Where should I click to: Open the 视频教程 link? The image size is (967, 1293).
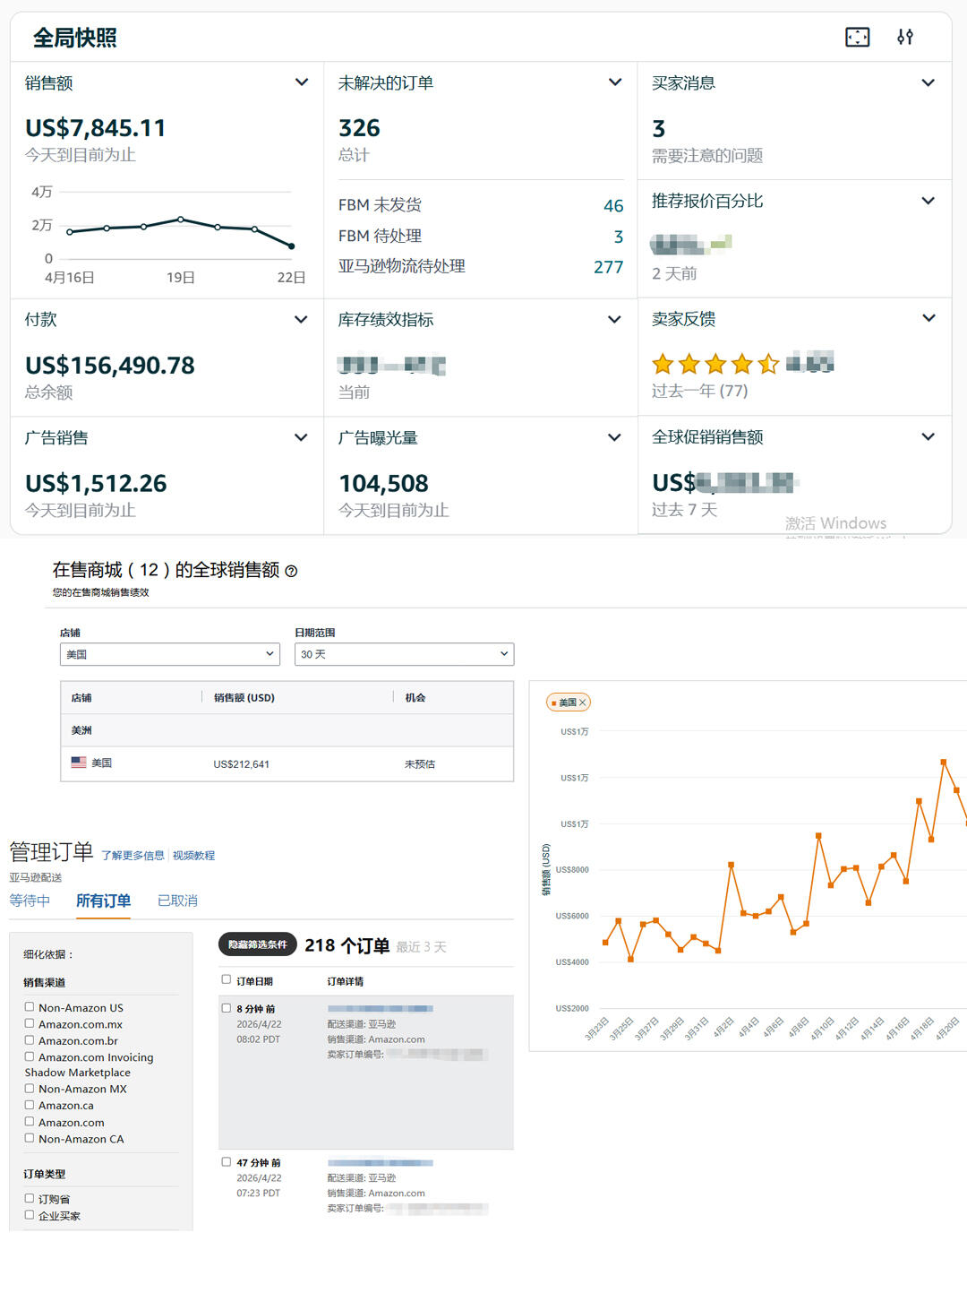pyautogui.click(x=193, y=856)
